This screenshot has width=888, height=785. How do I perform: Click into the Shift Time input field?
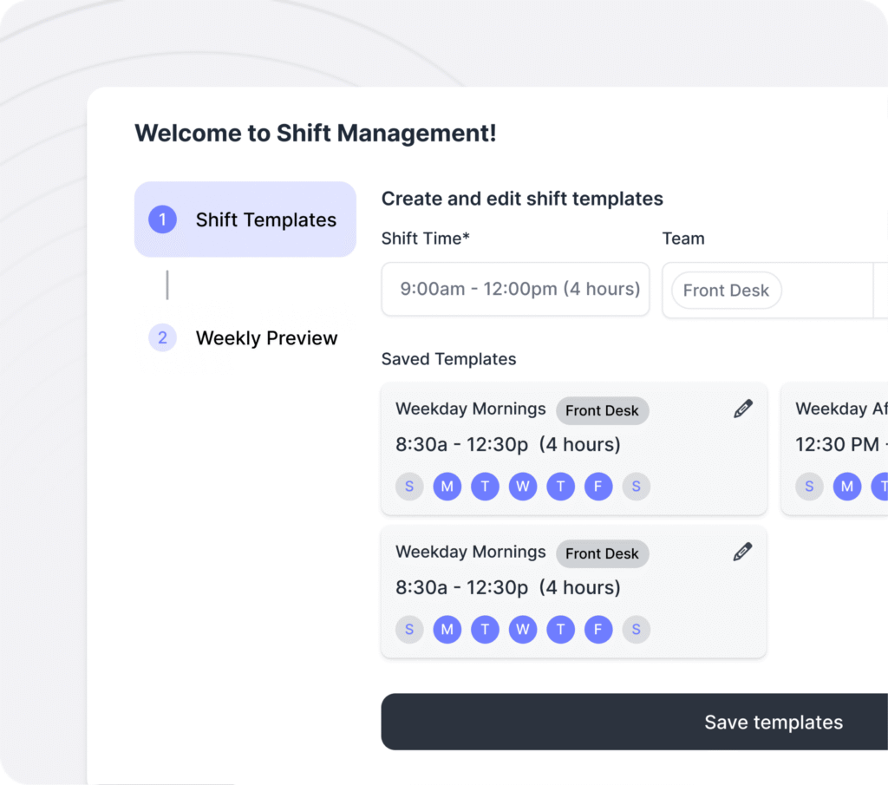tap(515, 290)
